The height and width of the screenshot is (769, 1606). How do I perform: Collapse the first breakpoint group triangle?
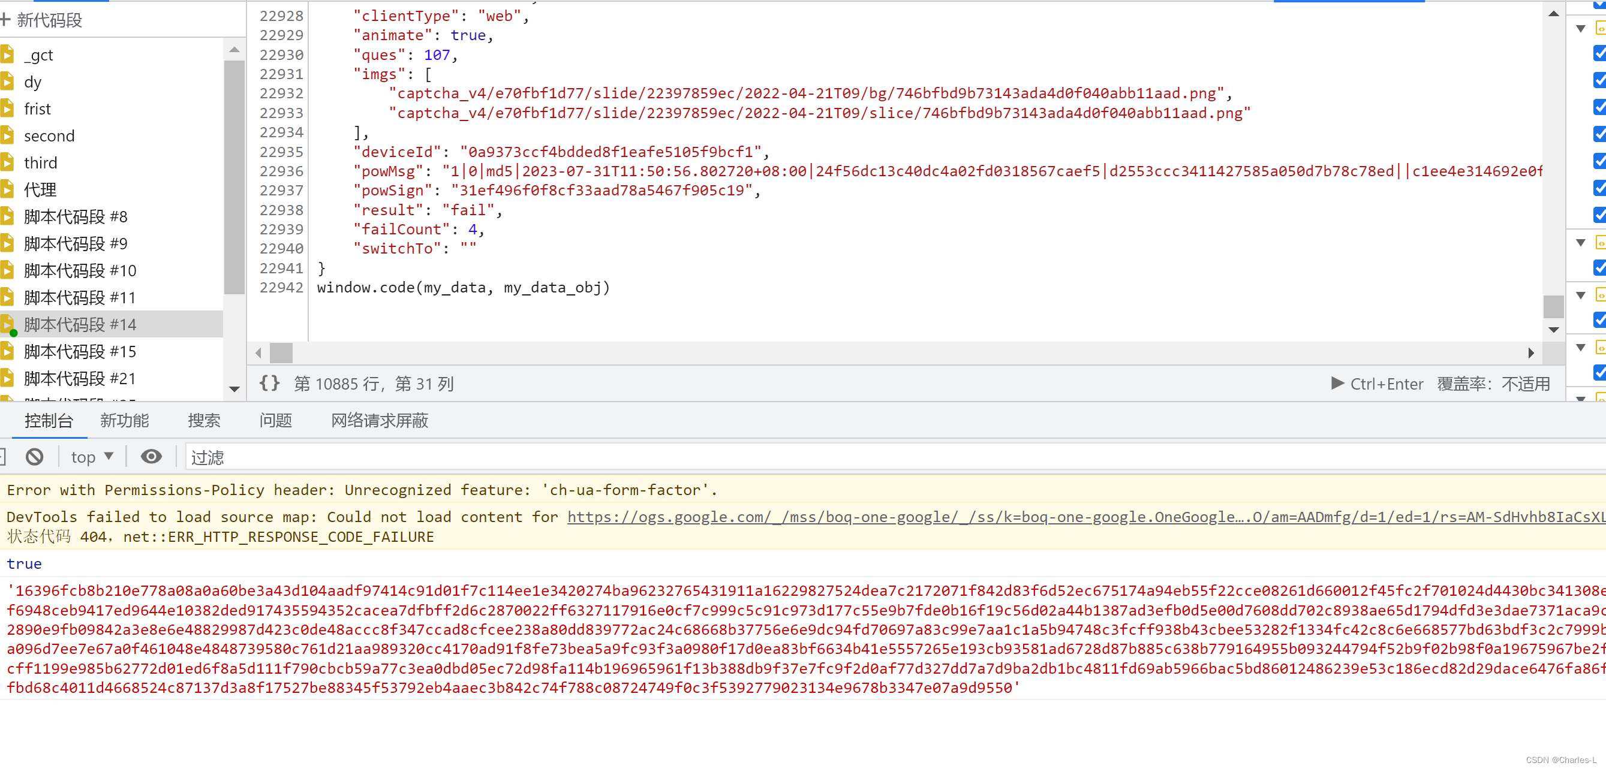click(1580, 28)
